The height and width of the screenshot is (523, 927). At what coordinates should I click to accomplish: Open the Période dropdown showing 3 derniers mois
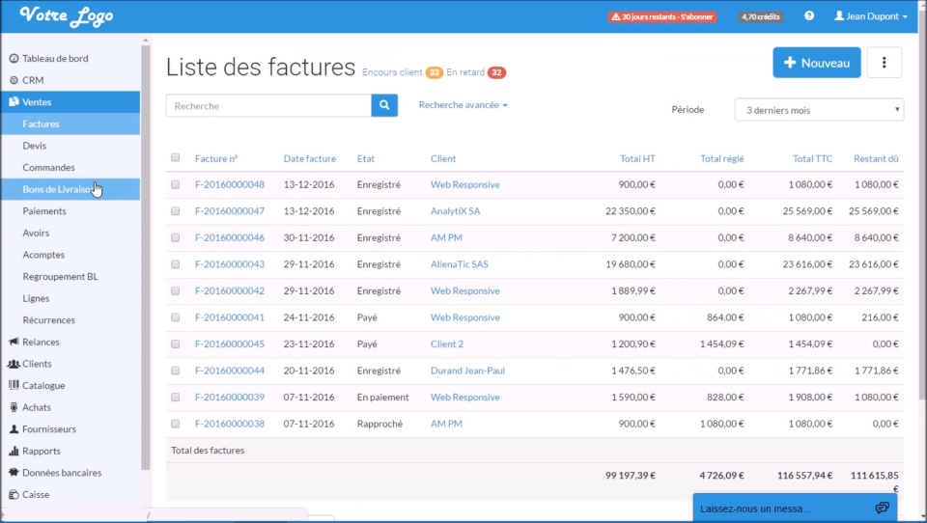819,110
